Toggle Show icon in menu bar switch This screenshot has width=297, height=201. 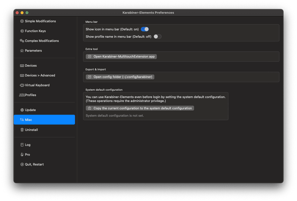point(145,29)
